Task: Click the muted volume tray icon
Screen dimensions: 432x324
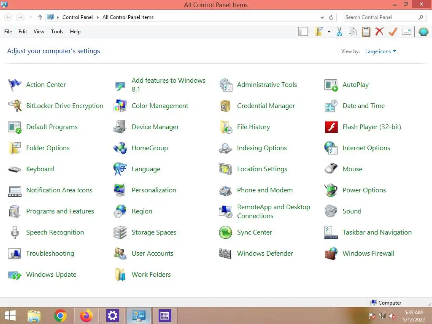Action: click(x=392, y=316)
